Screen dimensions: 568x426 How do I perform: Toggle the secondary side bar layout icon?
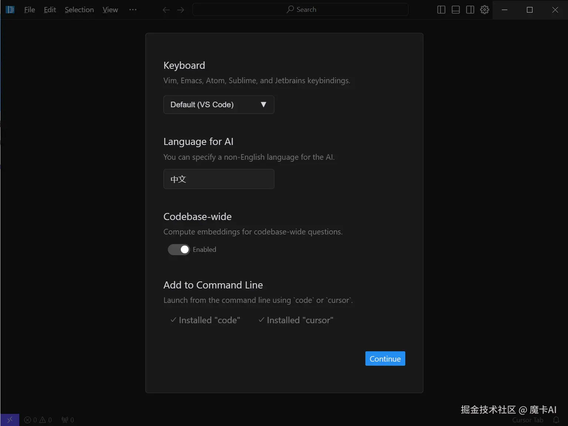pos(470,10)
